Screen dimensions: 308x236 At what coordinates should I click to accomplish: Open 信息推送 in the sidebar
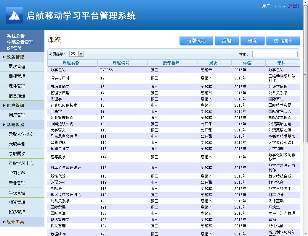tap(17, 96)
